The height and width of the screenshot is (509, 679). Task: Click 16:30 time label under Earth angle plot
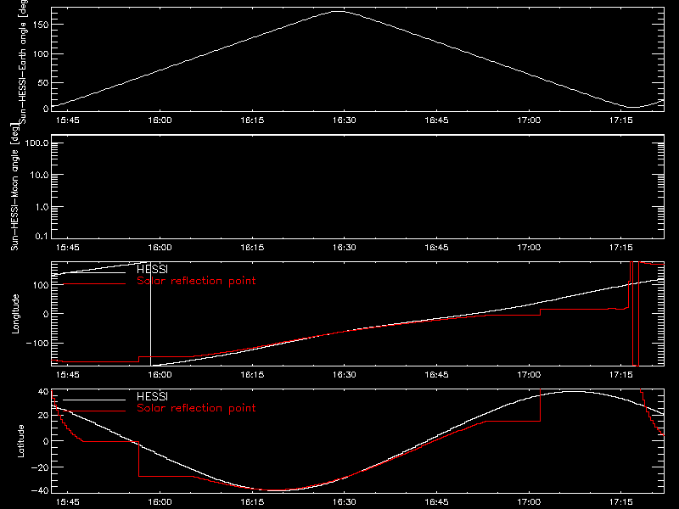pyautogui.click(x=345, y=120)
